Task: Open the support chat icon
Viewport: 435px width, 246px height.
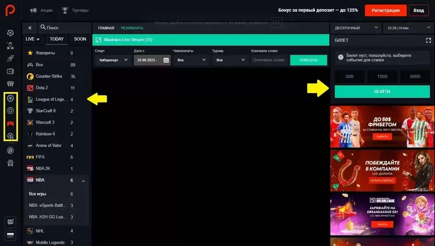Action: pyautogui.click(x=10, y=222)
